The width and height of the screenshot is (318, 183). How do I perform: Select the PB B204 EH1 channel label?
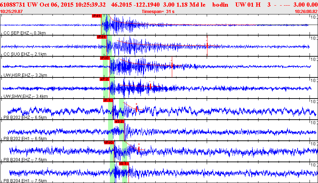(x=25, y=181)
